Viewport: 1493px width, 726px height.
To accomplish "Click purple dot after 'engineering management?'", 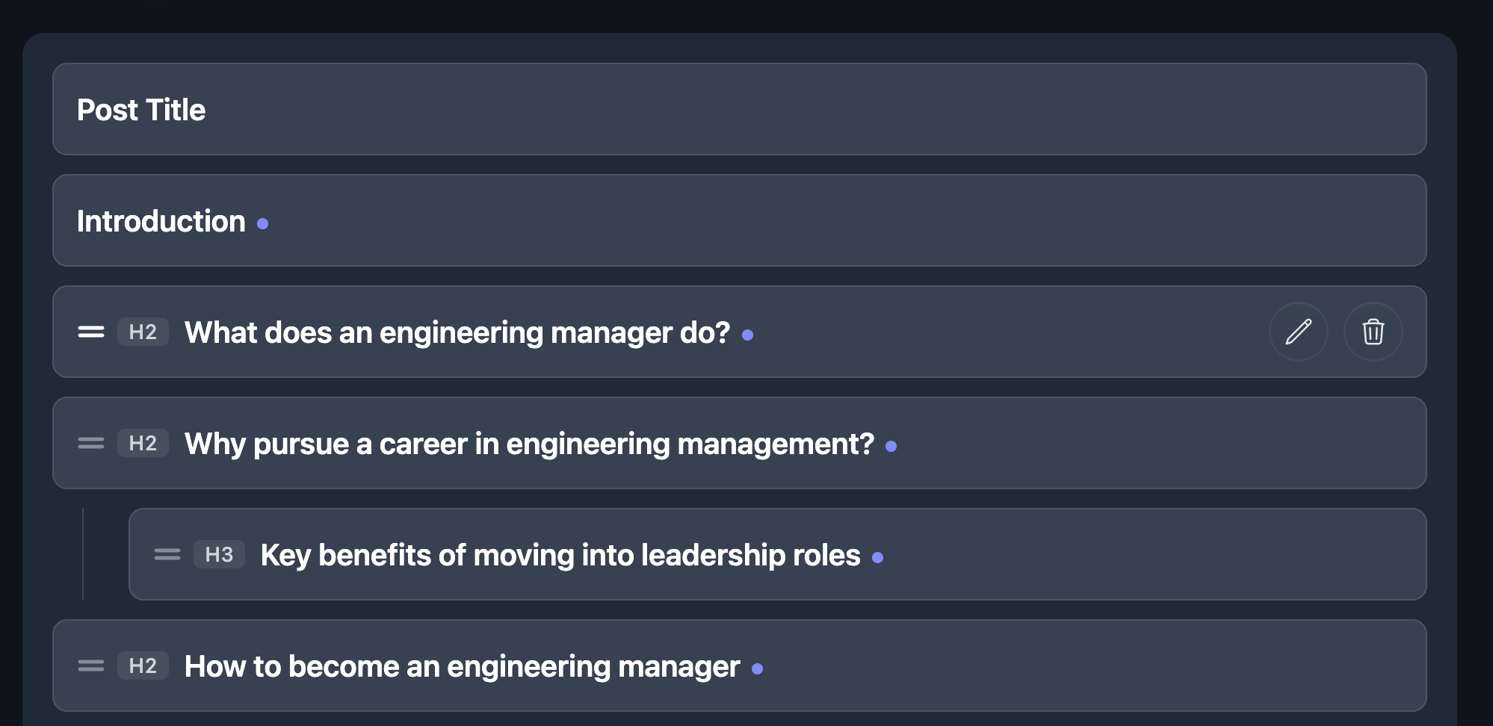I will [891, 446].
